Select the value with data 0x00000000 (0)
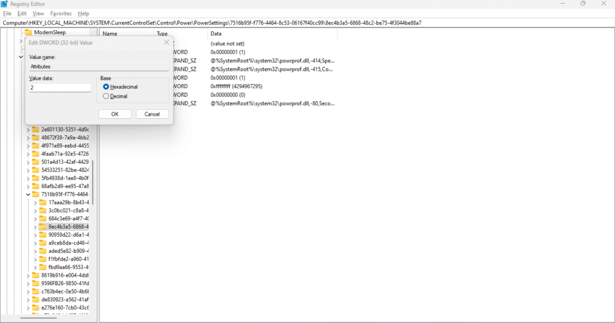The height and width of the screenshot is (323, 615). click(x=228, y=95)
